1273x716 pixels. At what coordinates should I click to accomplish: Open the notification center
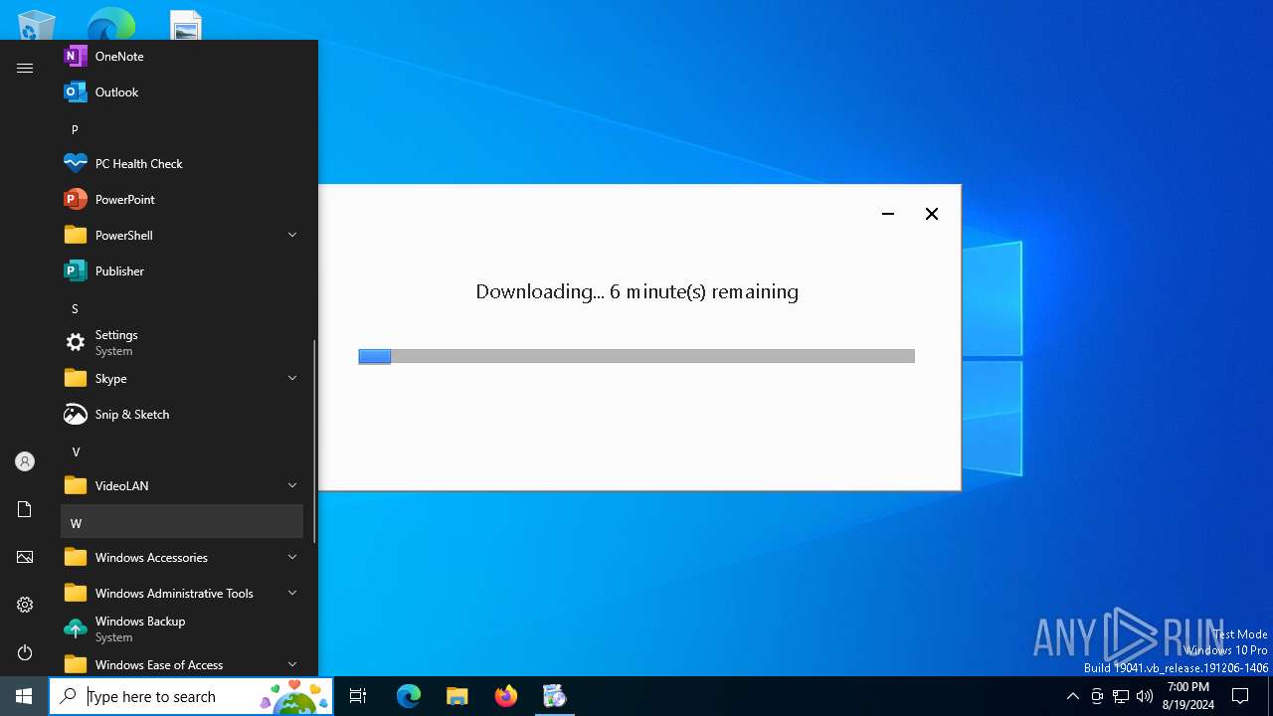1240,696
